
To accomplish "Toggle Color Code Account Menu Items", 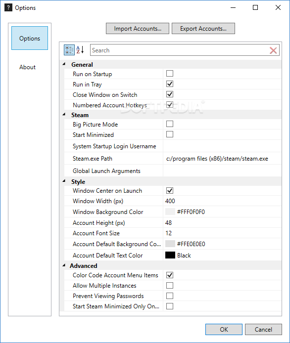I will click(x=170, y=275).
